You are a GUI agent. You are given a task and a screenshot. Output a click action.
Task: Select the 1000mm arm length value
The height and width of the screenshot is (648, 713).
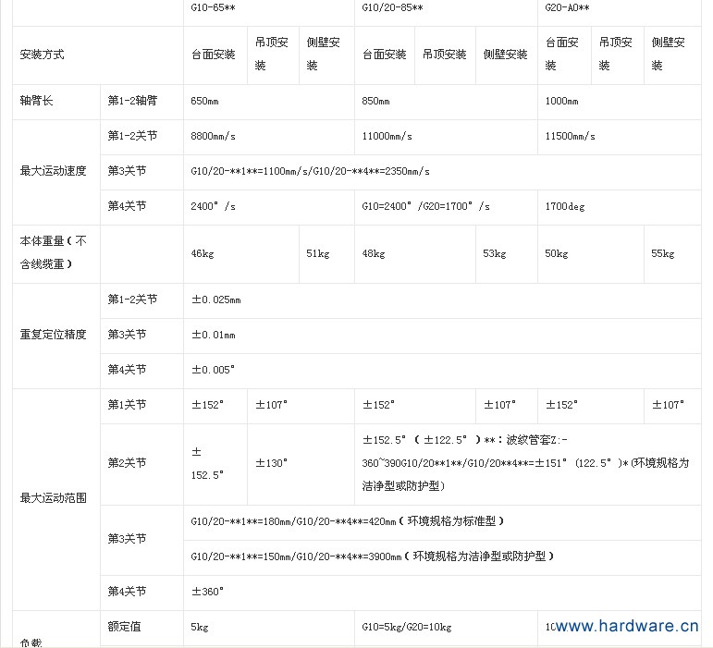click(x=562, y=101)
